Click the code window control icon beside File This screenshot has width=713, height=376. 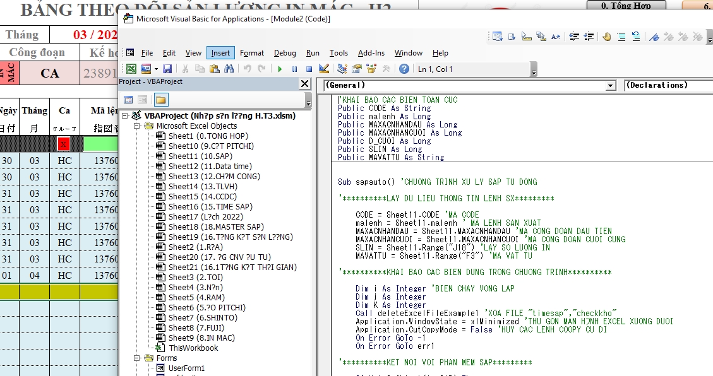pyautogui.click(x=130, y=52)
